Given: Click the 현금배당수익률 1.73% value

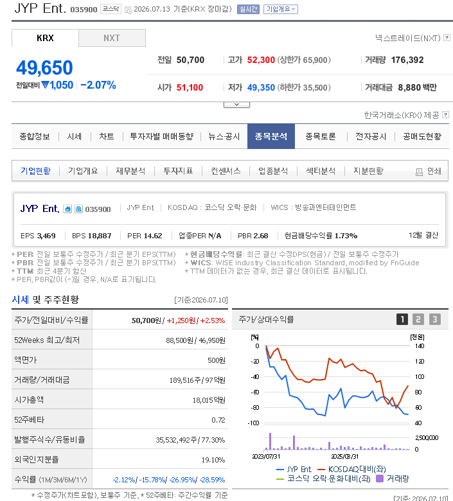Looking at the screenshot, I should coord(346,236).
